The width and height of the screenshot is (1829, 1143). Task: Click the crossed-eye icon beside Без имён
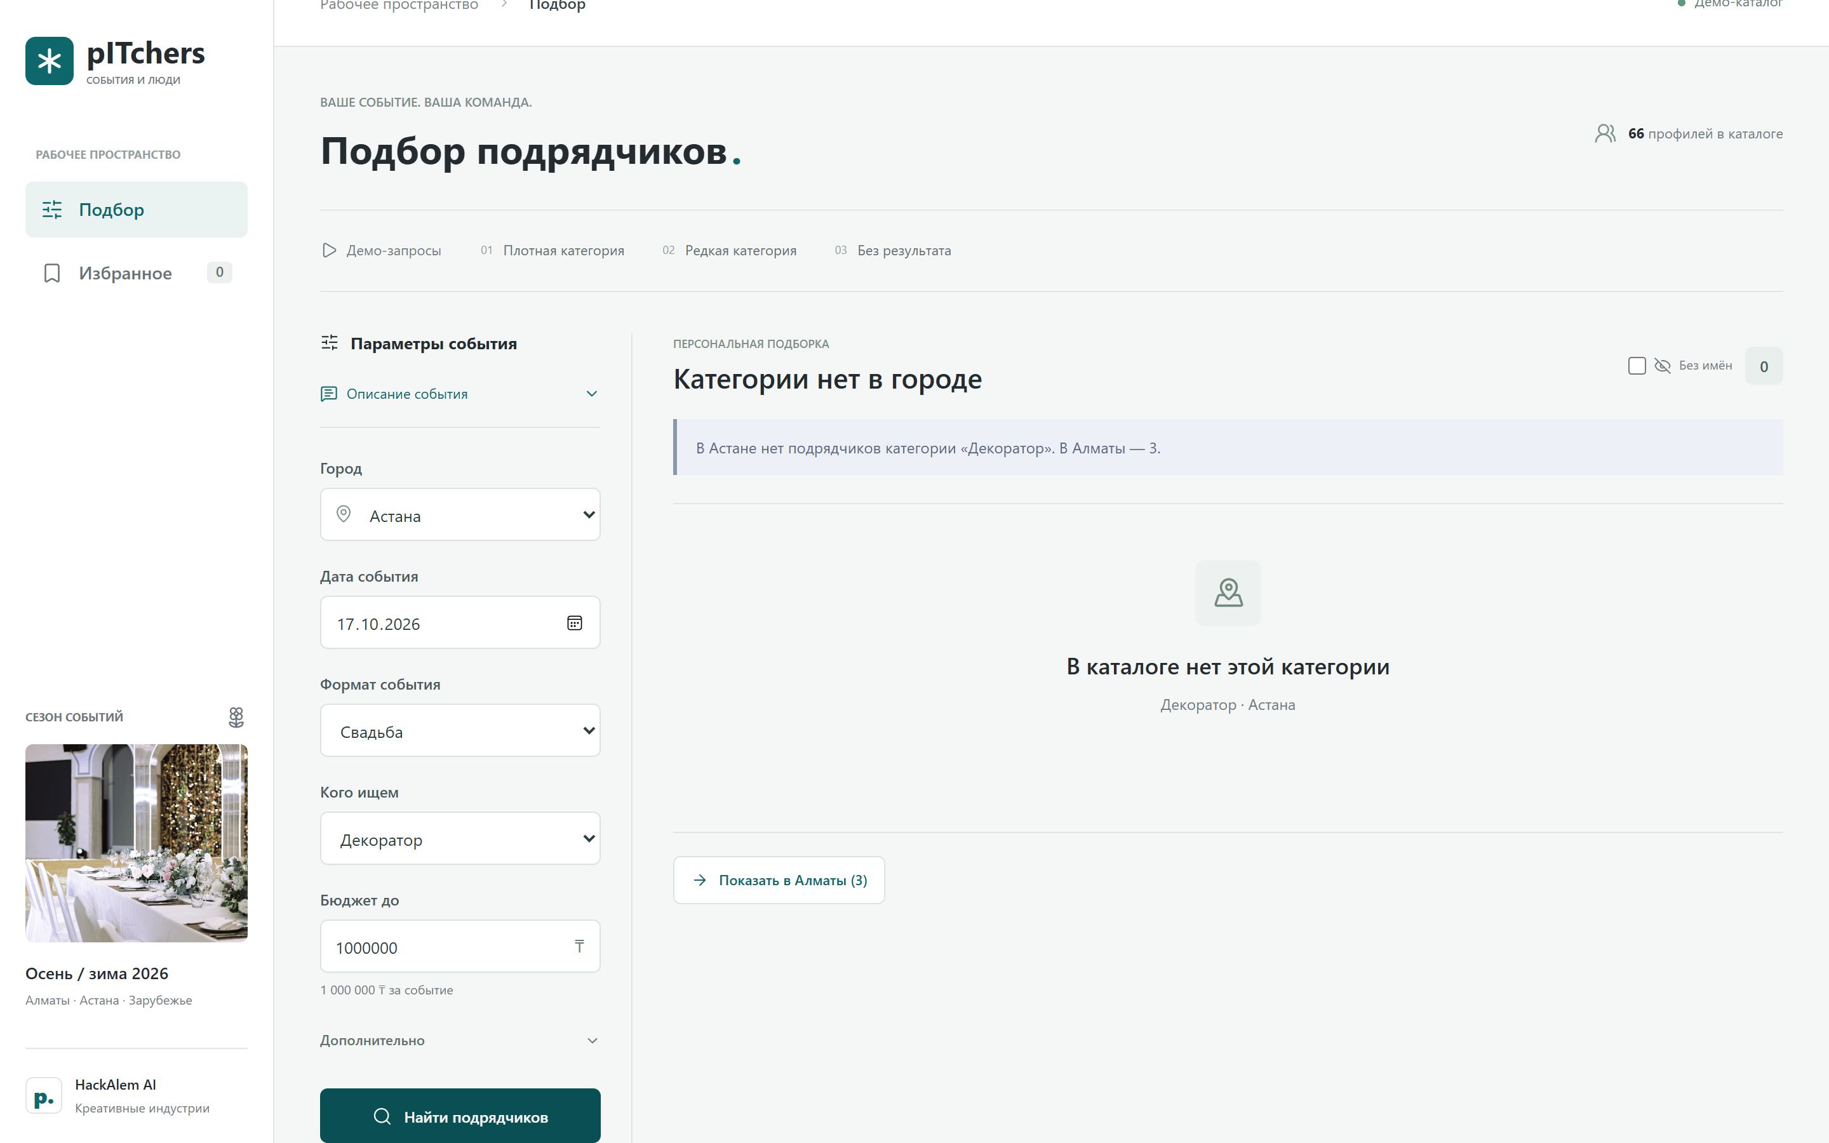[x=1662, y=366]
